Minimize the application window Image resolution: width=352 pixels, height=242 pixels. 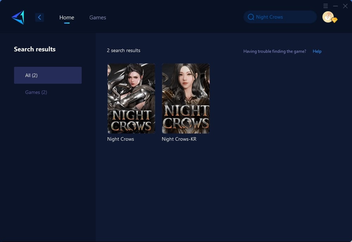pos(335,6)
